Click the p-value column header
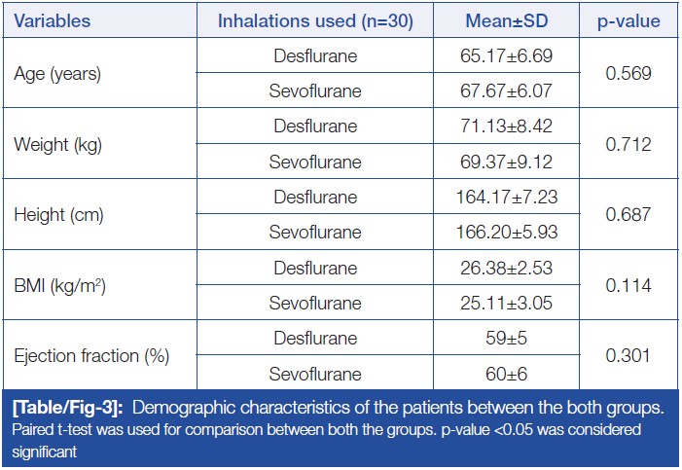 [628, 20]
